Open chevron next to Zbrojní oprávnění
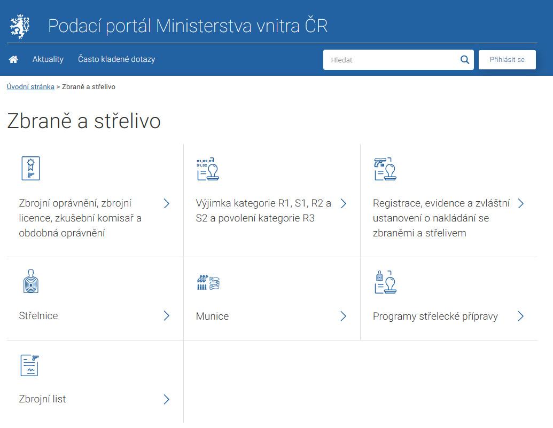Screen dimensions: 553x428 coord(166,203)
